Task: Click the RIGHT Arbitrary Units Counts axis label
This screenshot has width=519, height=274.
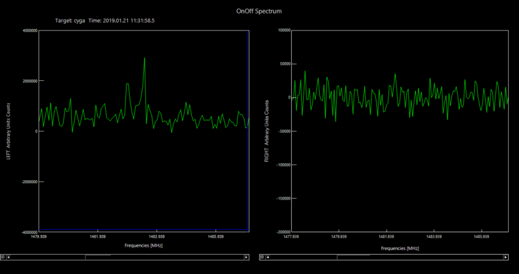Action: [x=267, y=132]
